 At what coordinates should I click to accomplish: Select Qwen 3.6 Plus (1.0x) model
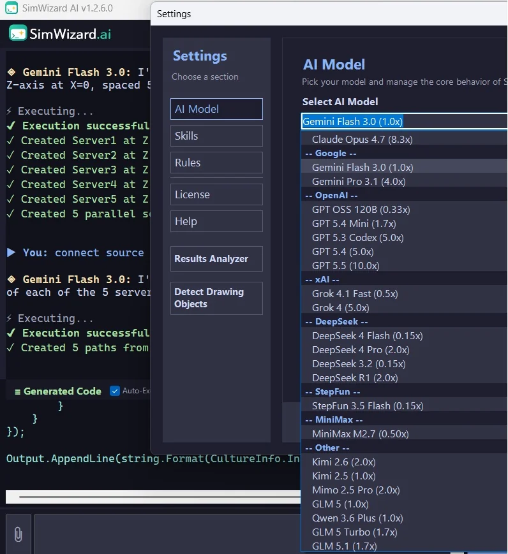(x=405, y=518)
